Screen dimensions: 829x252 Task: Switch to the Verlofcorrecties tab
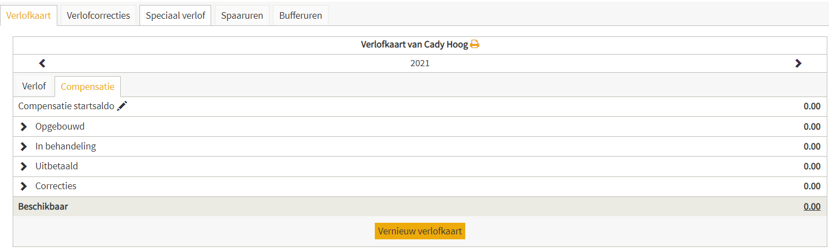click(98, 15)
